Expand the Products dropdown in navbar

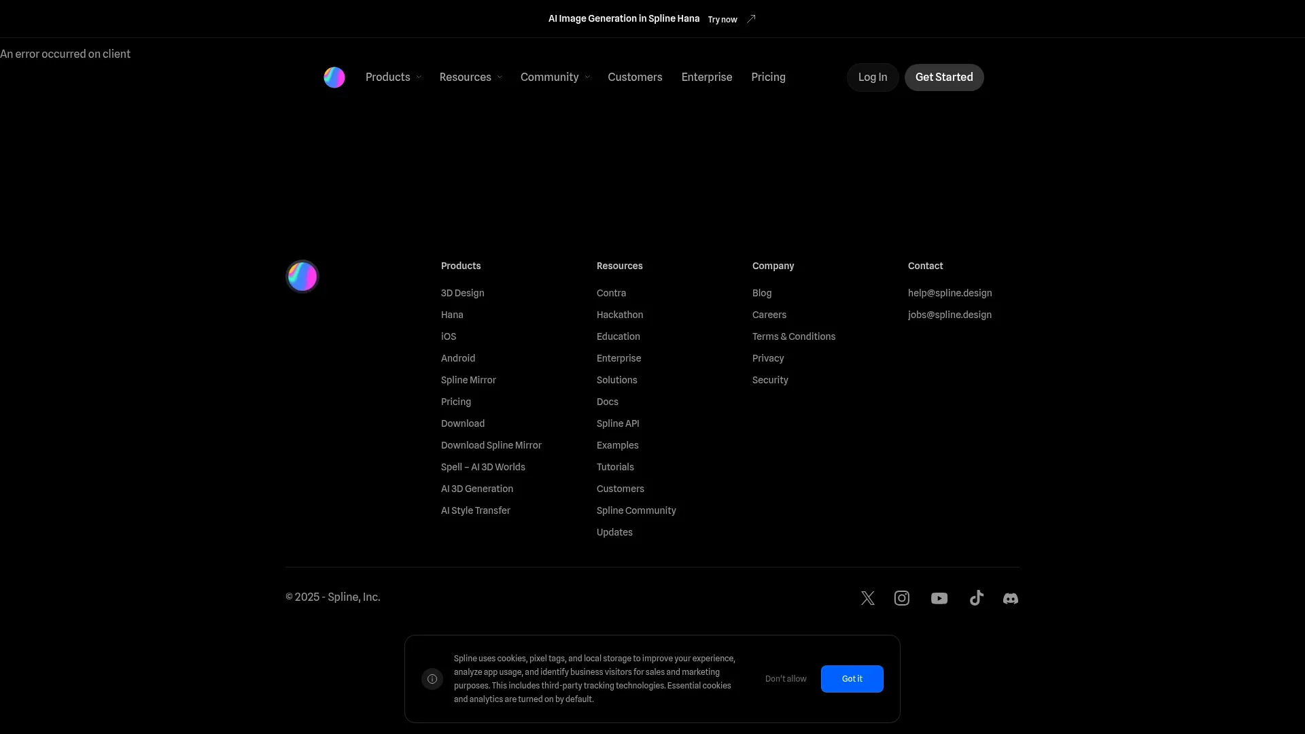click(394, 77)
